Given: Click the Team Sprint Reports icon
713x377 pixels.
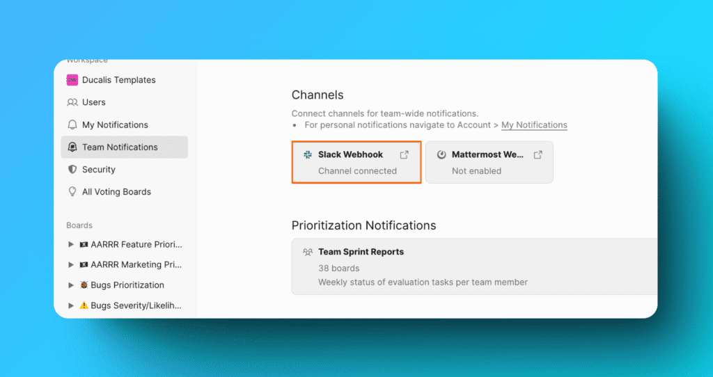Looking at the screenshot, I should 308,252.
